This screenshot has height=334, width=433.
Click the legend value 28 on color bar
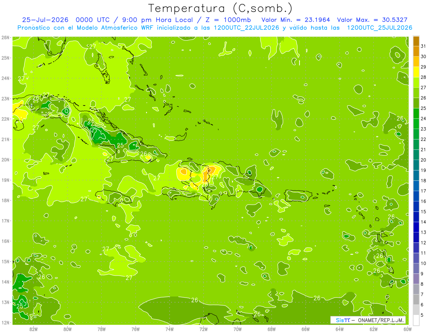423,77
